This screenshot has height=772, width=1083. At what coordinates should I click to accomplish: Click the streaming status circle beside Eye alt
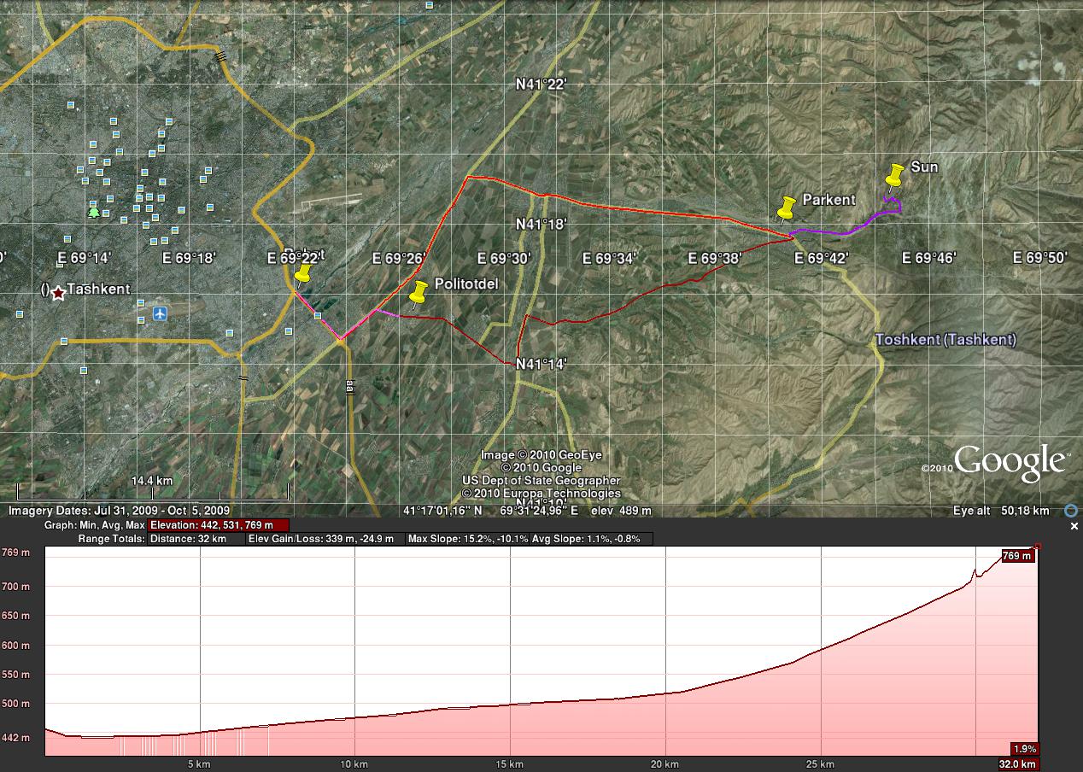(1070, 511)
